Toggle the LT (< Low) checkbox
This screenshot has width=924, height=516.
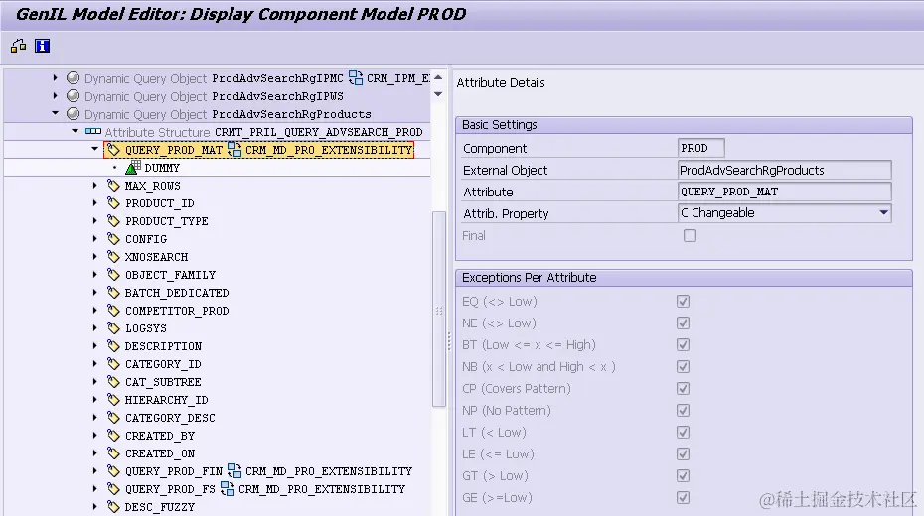[x=683, y=432]
